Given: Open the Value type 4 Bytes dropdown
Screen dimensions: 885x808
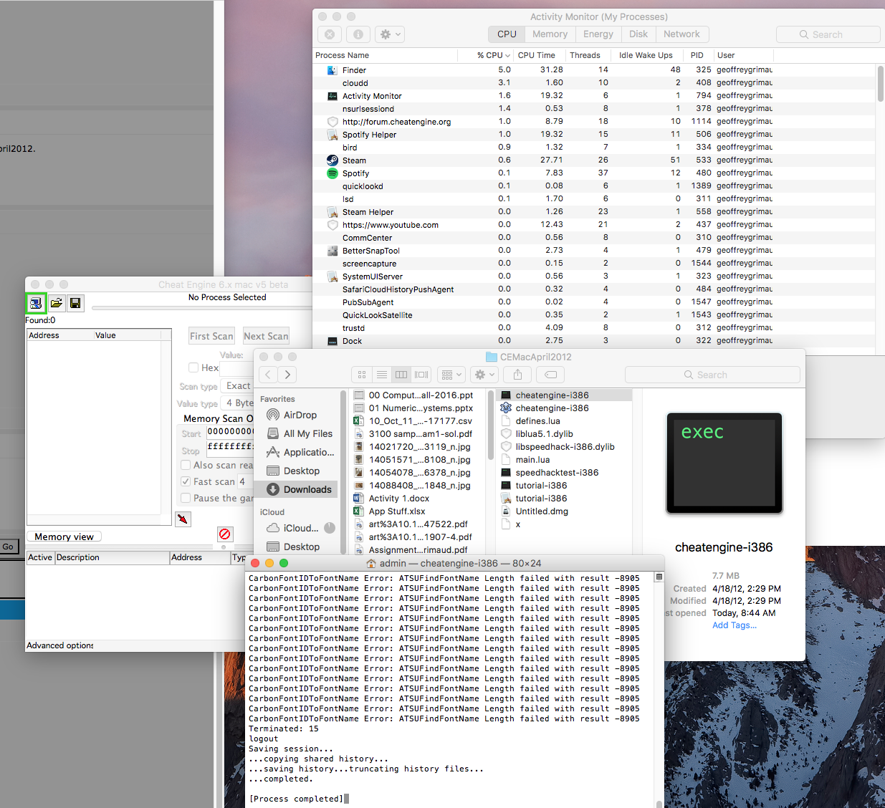Looking at the screenshot, I should [x=238, y=403].
